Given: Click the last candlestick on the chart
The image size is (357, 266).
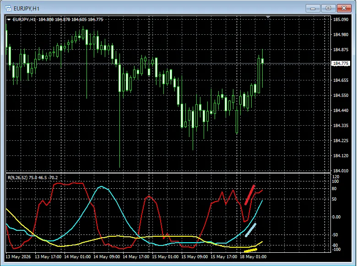Looking at the screenshot, I should click(x=263, y=68).
